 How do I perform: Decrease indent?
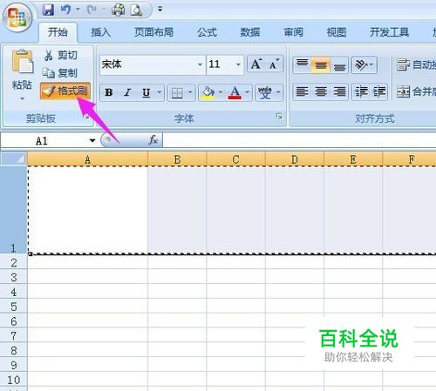pyautogui.click(x=361, y=92)
